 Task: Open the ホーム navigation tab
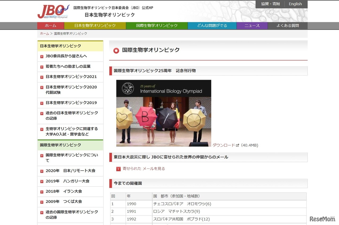(x=51, y=26)
